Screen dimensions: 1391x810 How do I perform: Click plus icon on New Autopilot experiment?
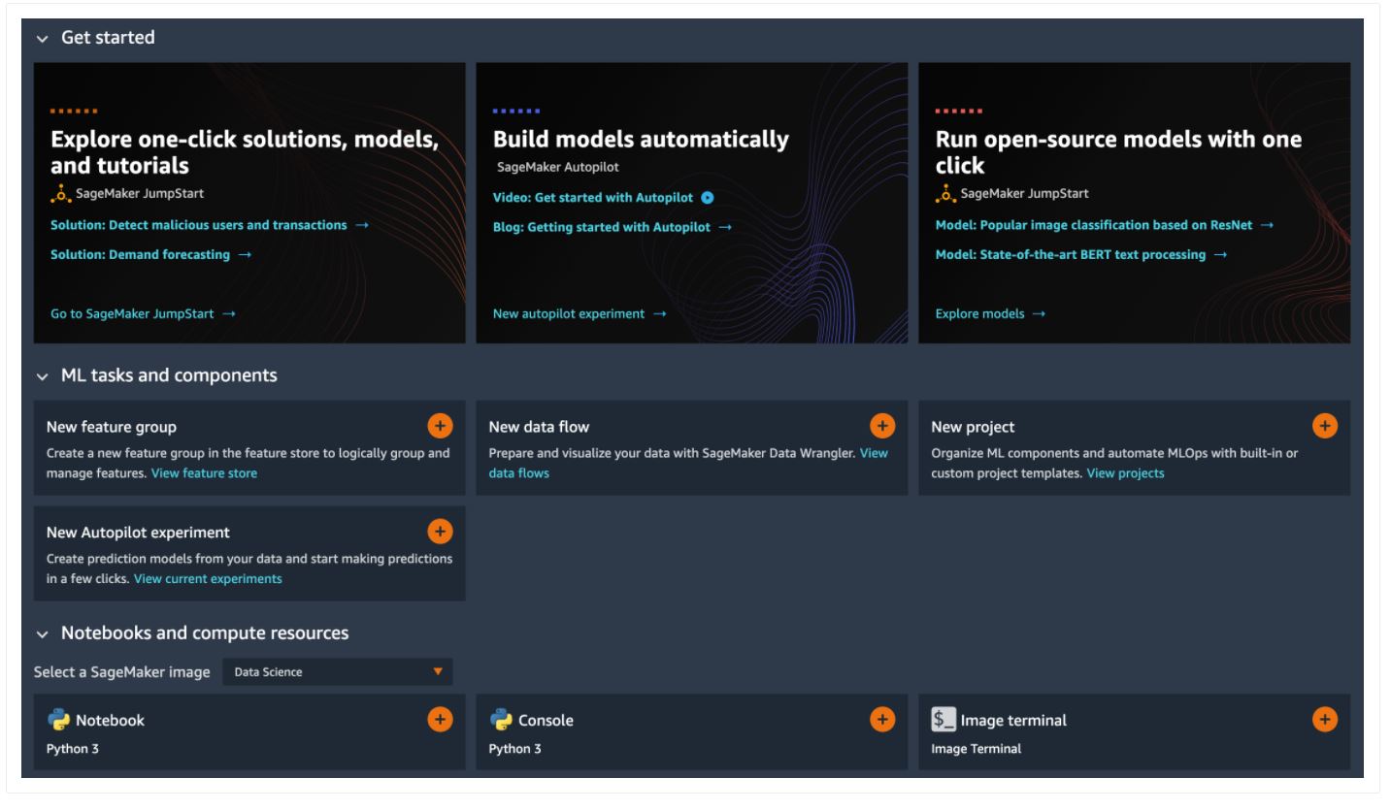(440, 532)
